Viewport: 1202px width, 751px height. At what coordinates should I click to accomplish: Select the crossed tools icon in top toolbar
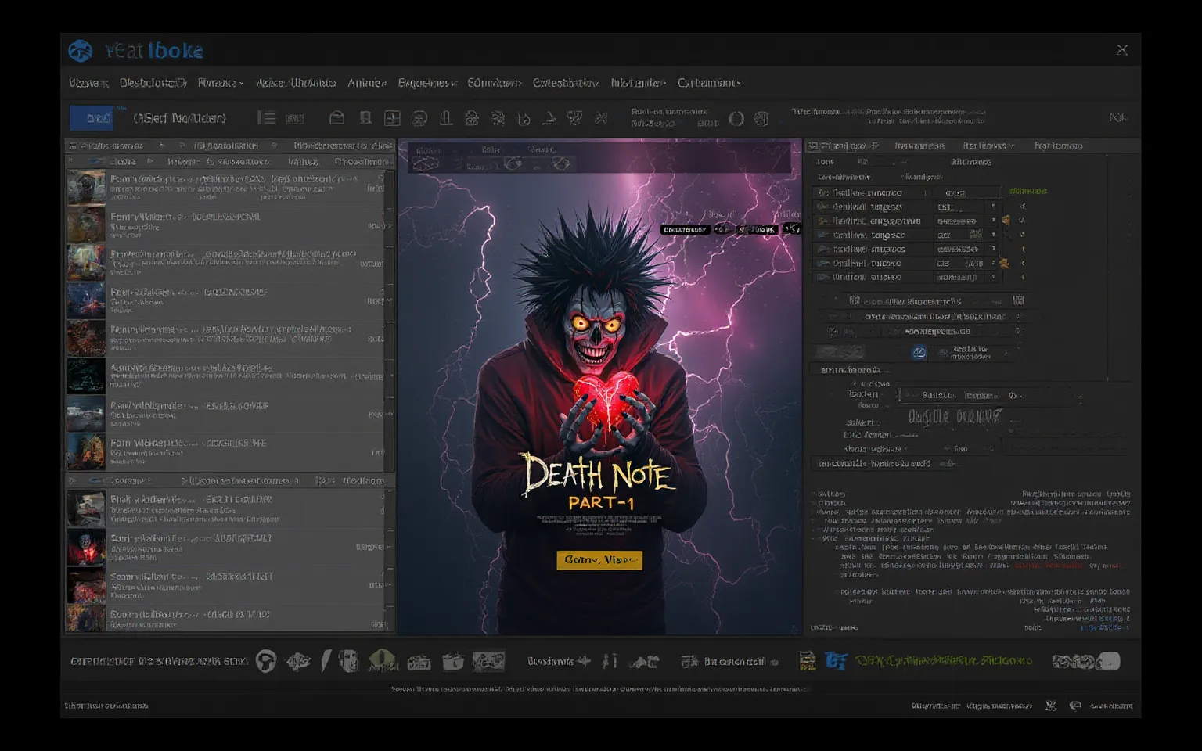tap(601, 118)
